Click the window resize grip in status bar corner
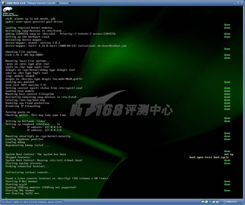 (x=243, y=203)
